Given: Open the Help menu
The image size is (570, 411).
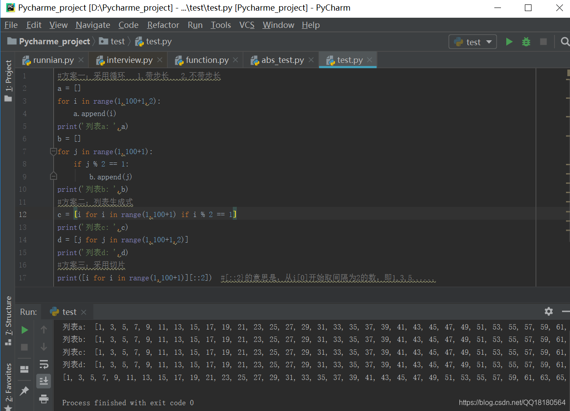Looking at the screenshot, I should pyautogui.click(x=311, y=25).
